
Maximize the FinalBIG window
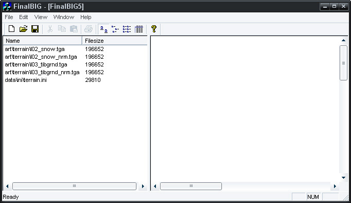click(x=334, y=7)
